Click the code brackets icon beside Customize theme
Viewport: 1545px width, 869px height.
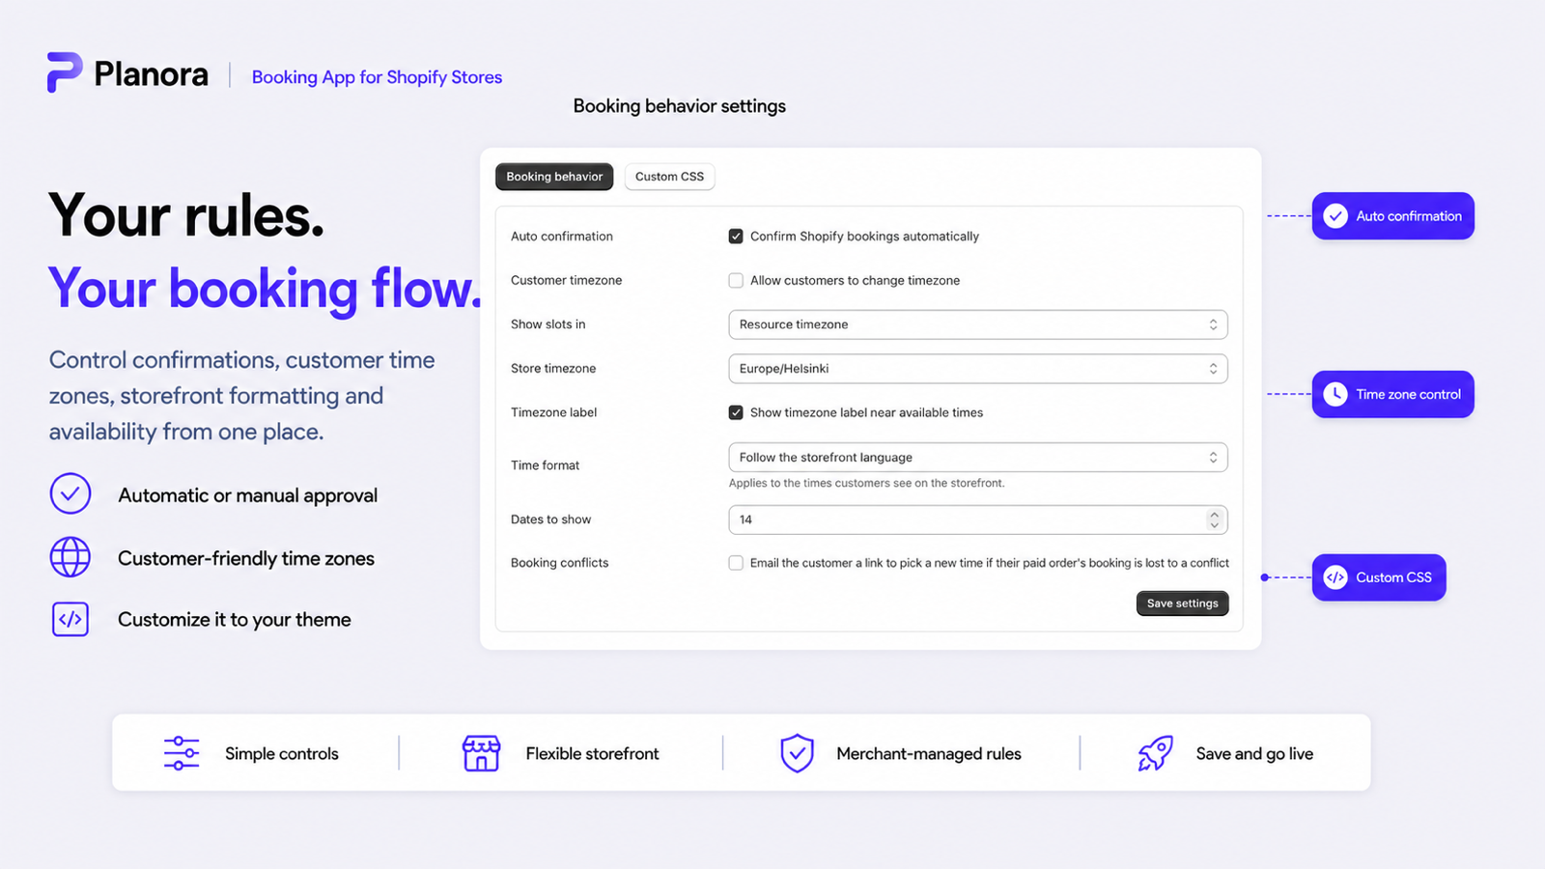[x=70, y=619]
